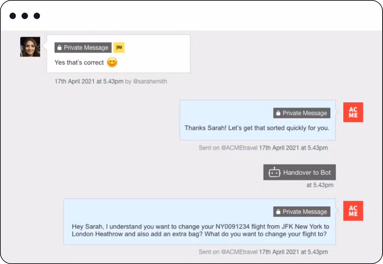This screenshot has width=383, height=264.
Task: Toggle privacy on the Hey Sarah message
Action: (x=301, y=212)
